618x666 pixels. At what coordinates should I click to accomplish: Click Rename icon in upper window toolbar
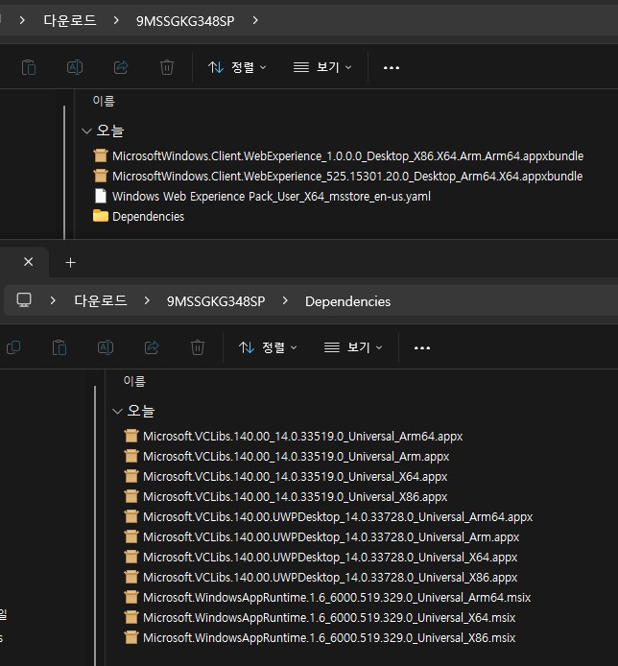tap(75, 67)
